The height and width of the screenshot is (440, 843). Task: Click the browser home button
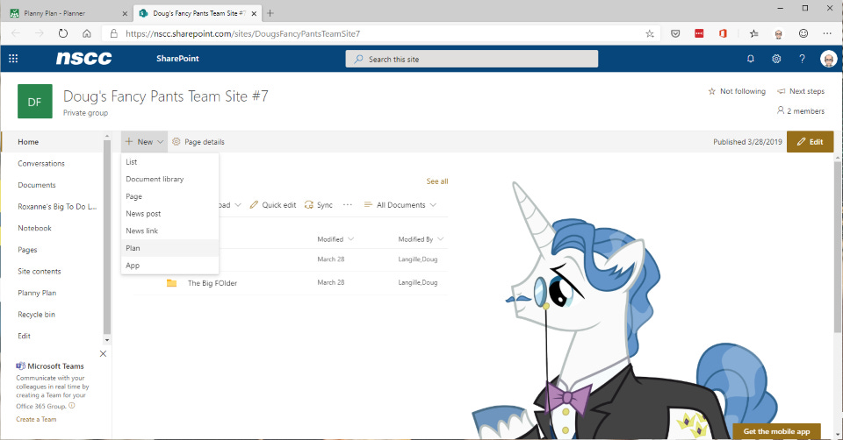point(87,33)
